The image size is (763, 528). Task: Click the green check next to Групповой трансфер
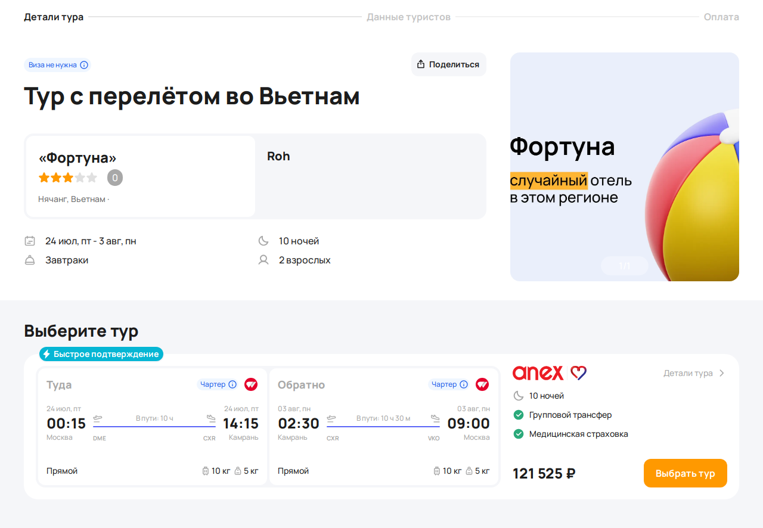519,415
